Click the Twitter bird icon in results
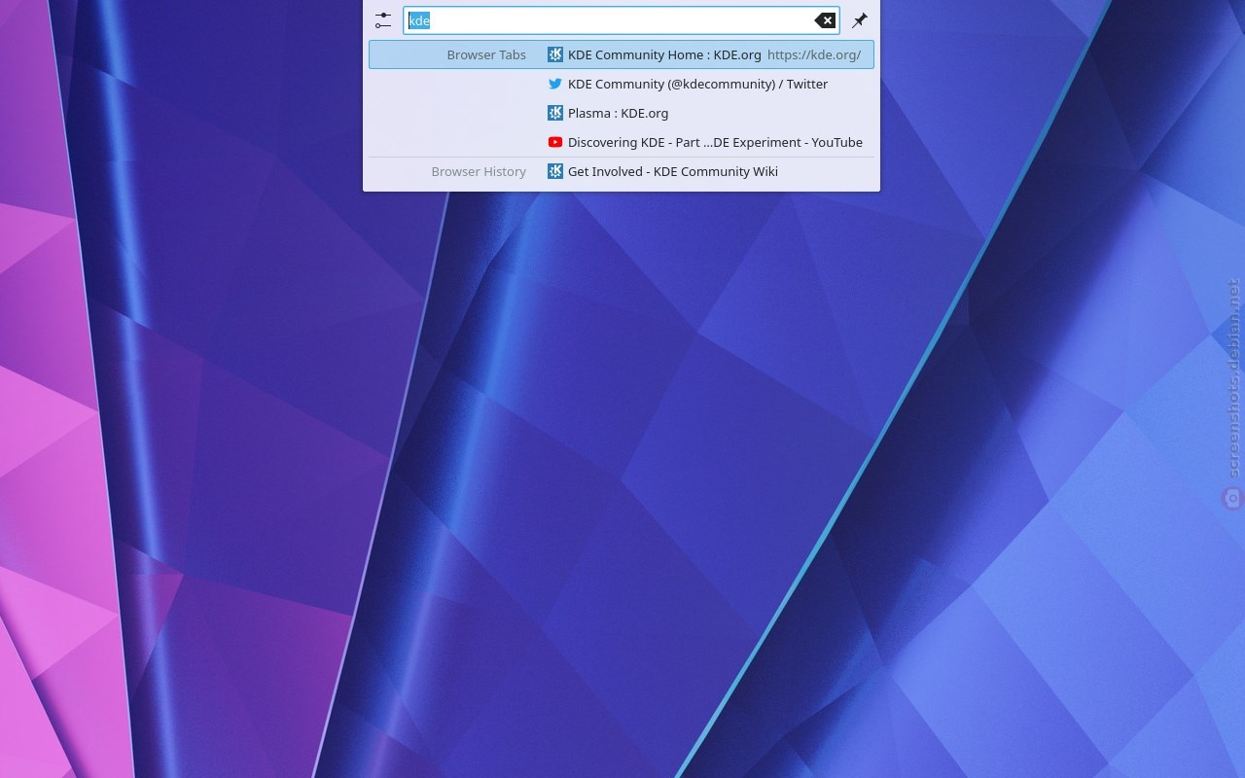The height and width of the screenshot is (778, 1245). pos(555,84)
